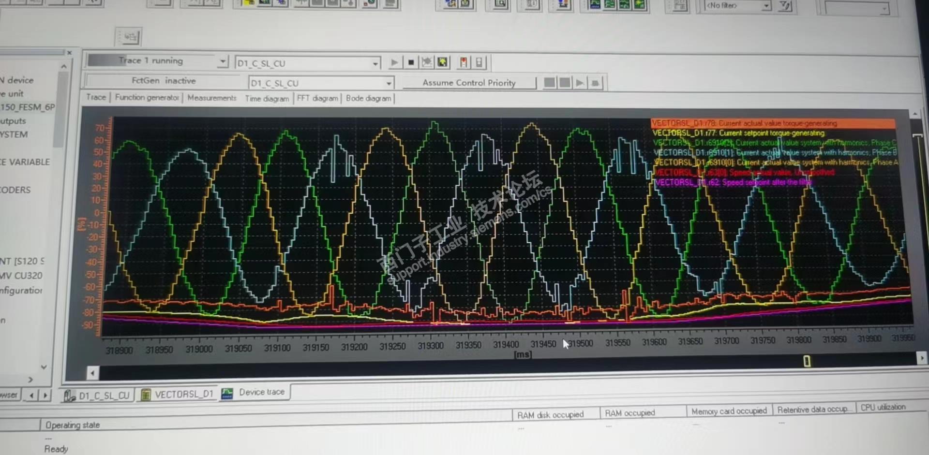Select the YSTEM tree item

pyautogui.click(x=14, y=134)
